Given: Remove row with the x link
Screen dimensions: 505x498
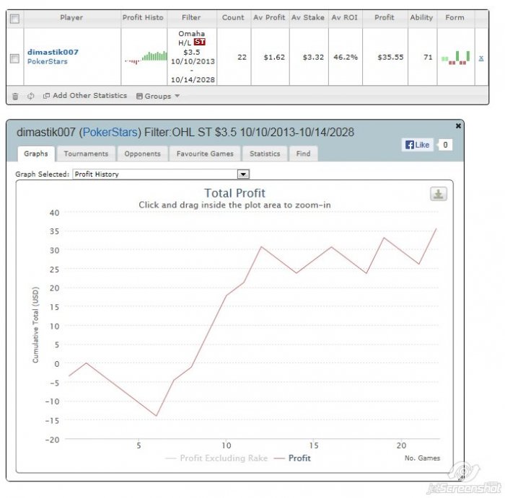Looking at the screenshot, I should tap(481, 58).
